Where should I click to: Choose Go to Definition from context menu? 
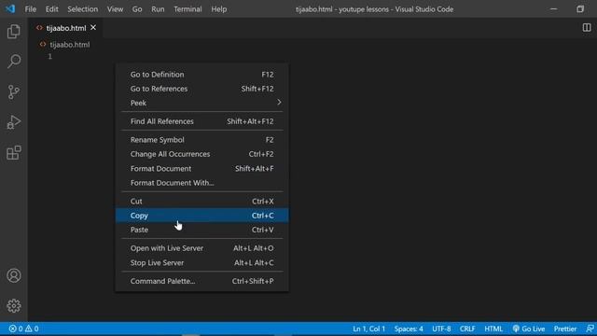(x=201, y=75)
